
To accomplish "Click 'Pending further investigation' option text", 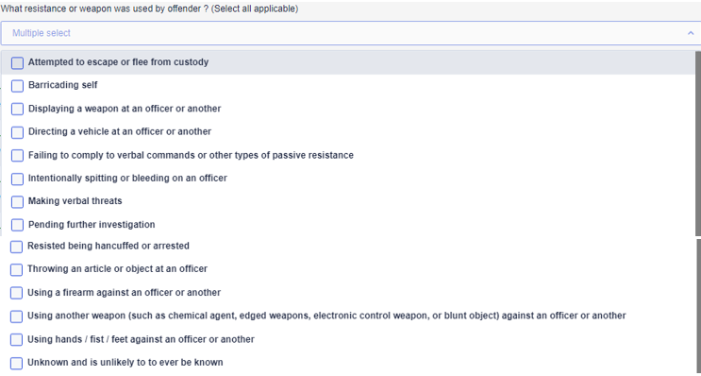I will tap(92, 224).
